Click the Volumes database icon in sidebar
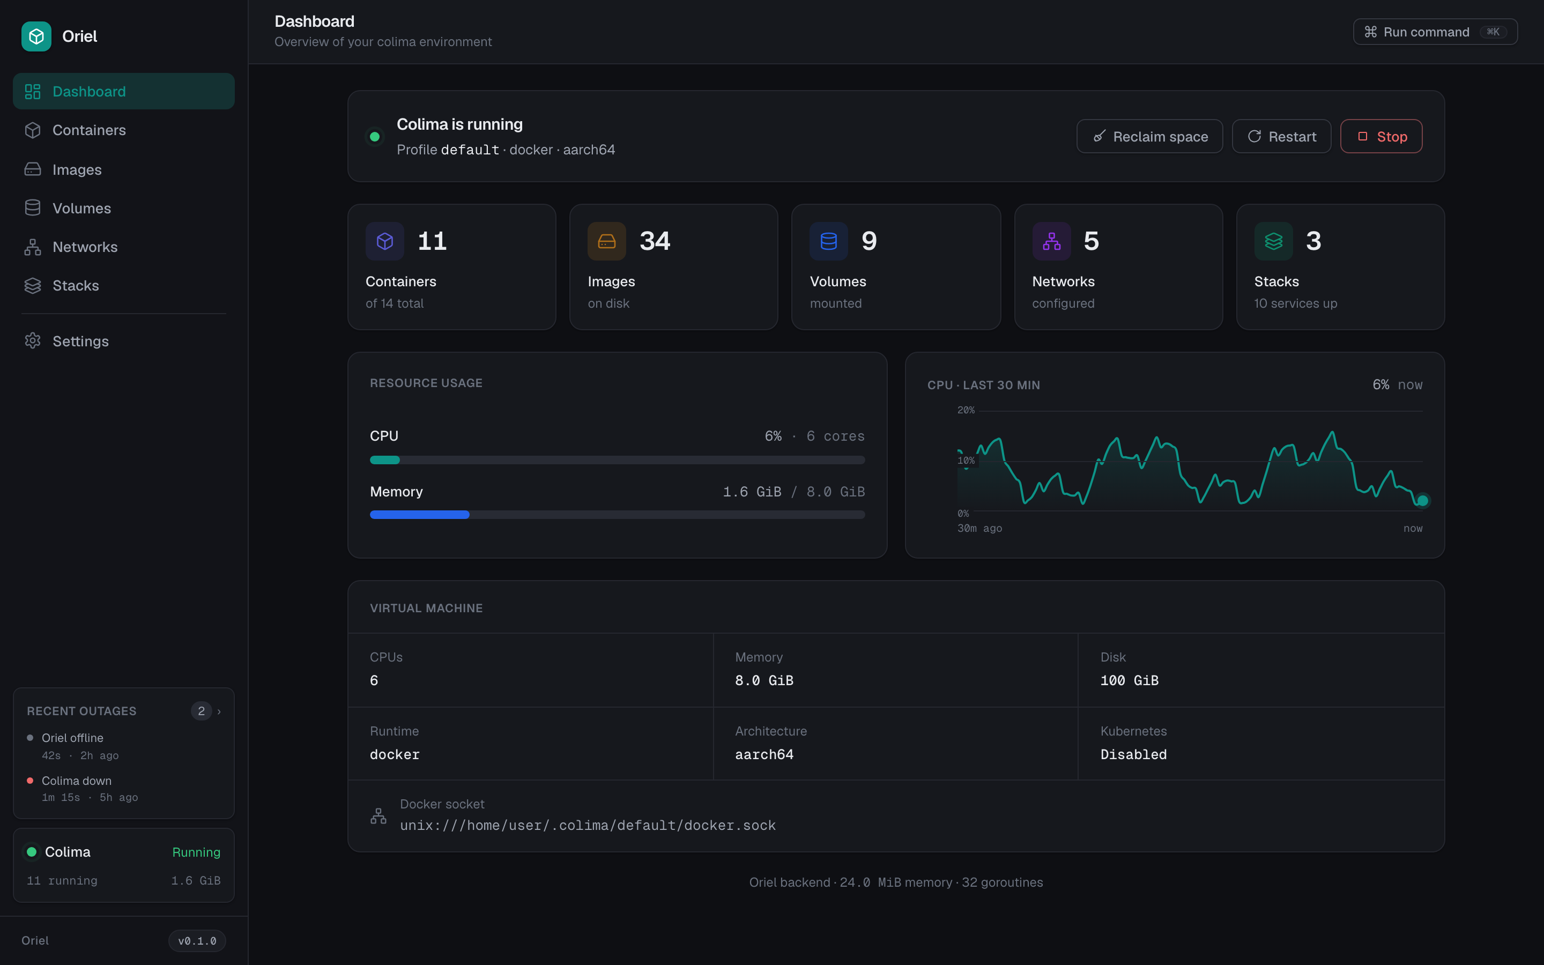 tap(33, 208)
